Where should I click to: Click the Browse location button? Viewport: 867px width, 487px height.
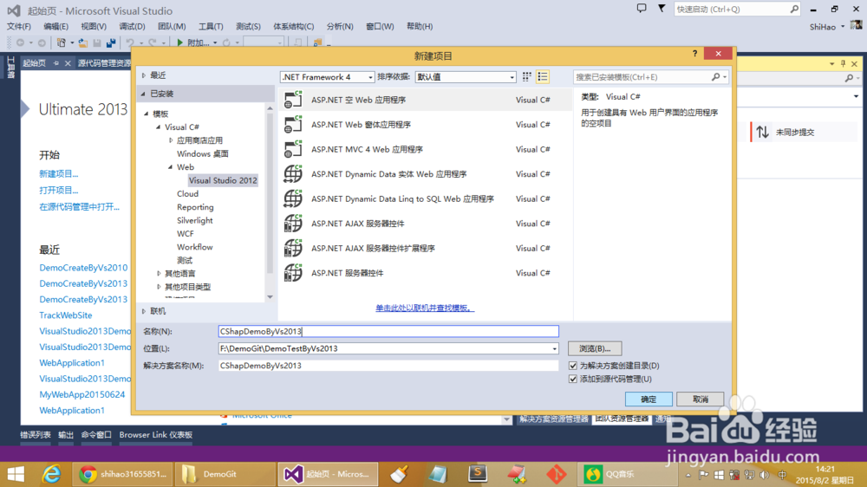coord(595,349)
